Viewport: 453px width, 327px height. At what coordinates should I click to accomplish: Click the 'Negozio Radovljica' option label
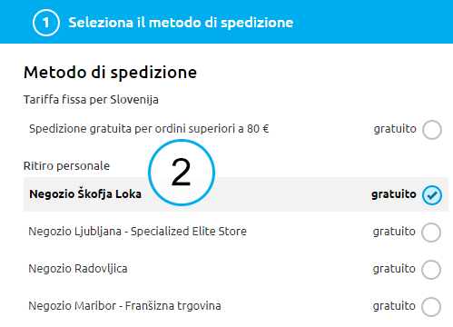78,269
